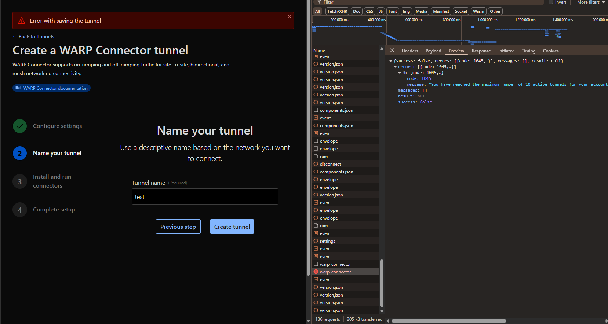Click the 800,000 ms timeline marker

click(451, 20)
